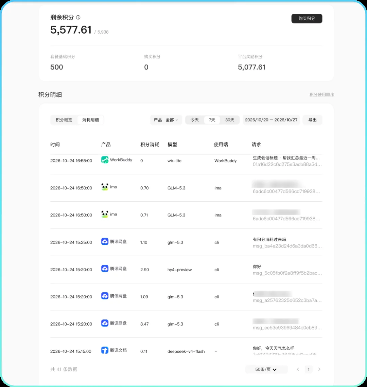The width and height of the screenshot is (367, 387).
Task: Click the 共 41 条数据 total count
Action: point(64,369)
